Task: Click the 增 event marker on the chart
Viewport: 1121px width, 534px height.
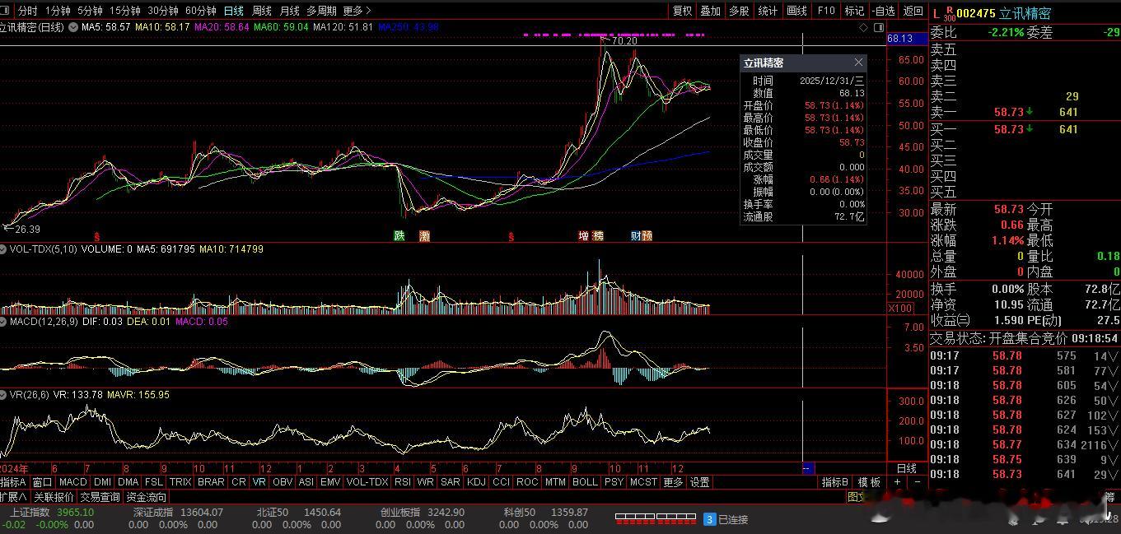Action: [x=584, y=235]
